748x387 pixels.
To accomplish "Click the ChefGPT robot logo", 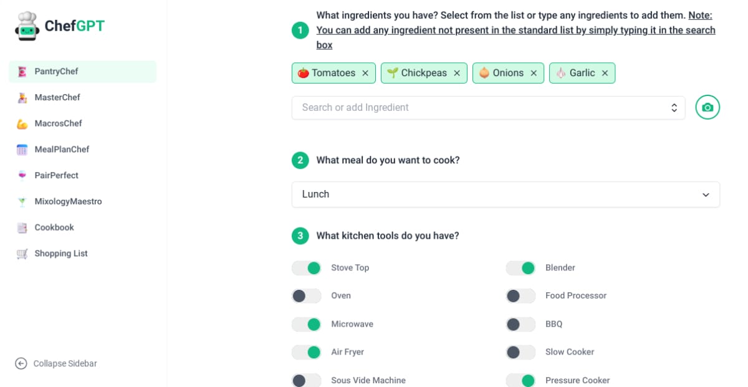I will (x=26, y=25).
